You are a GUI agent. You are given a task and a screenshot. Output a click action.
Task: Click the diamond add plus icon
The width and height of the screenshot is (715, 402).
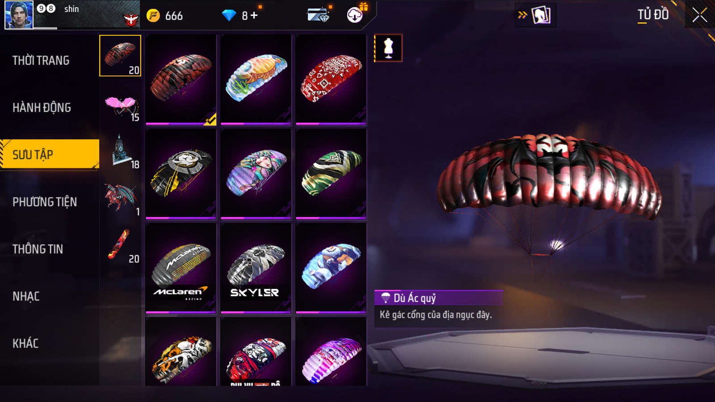(254, 16)
